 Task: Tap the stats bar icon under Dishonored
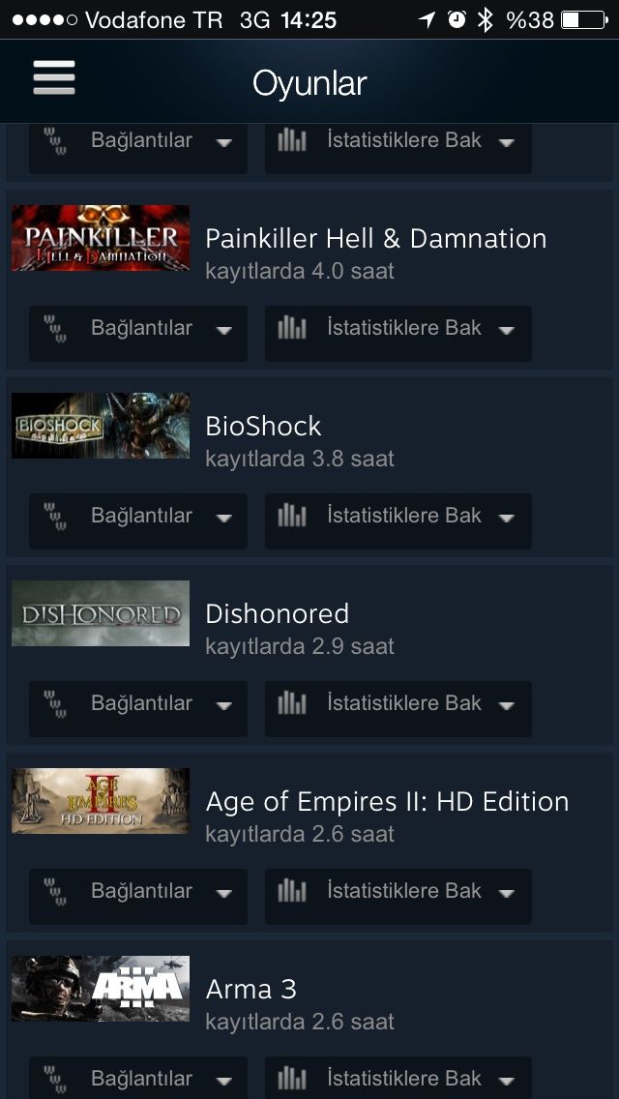click(x=292, y=703)
